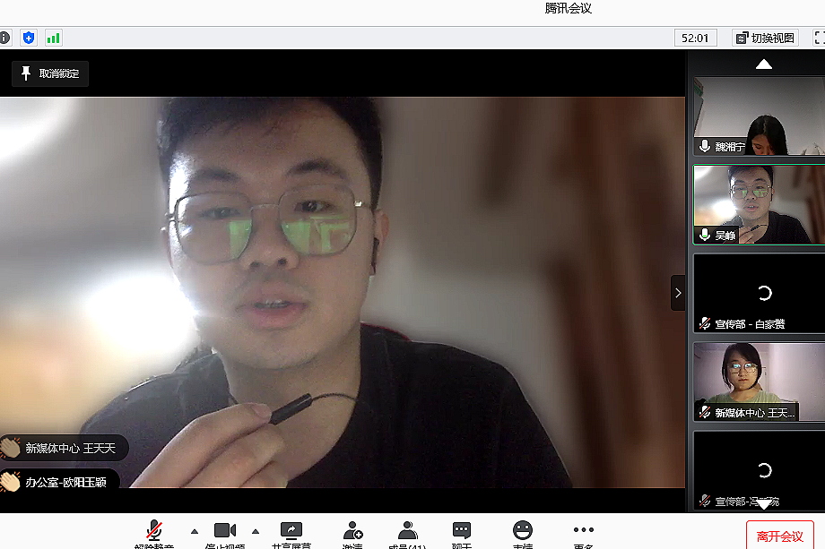825x549 pixels.
Task: Click the blue shield security icon
Action: [x=29, y=38]
